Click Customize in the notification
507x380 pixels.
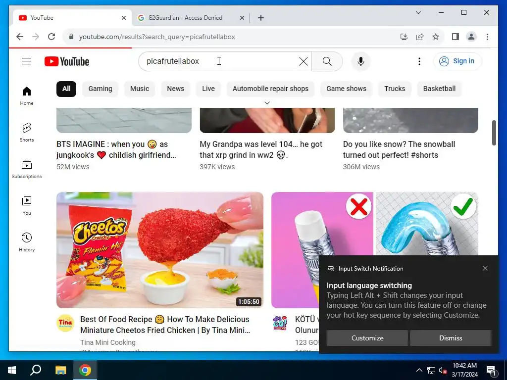pos(367,338)
